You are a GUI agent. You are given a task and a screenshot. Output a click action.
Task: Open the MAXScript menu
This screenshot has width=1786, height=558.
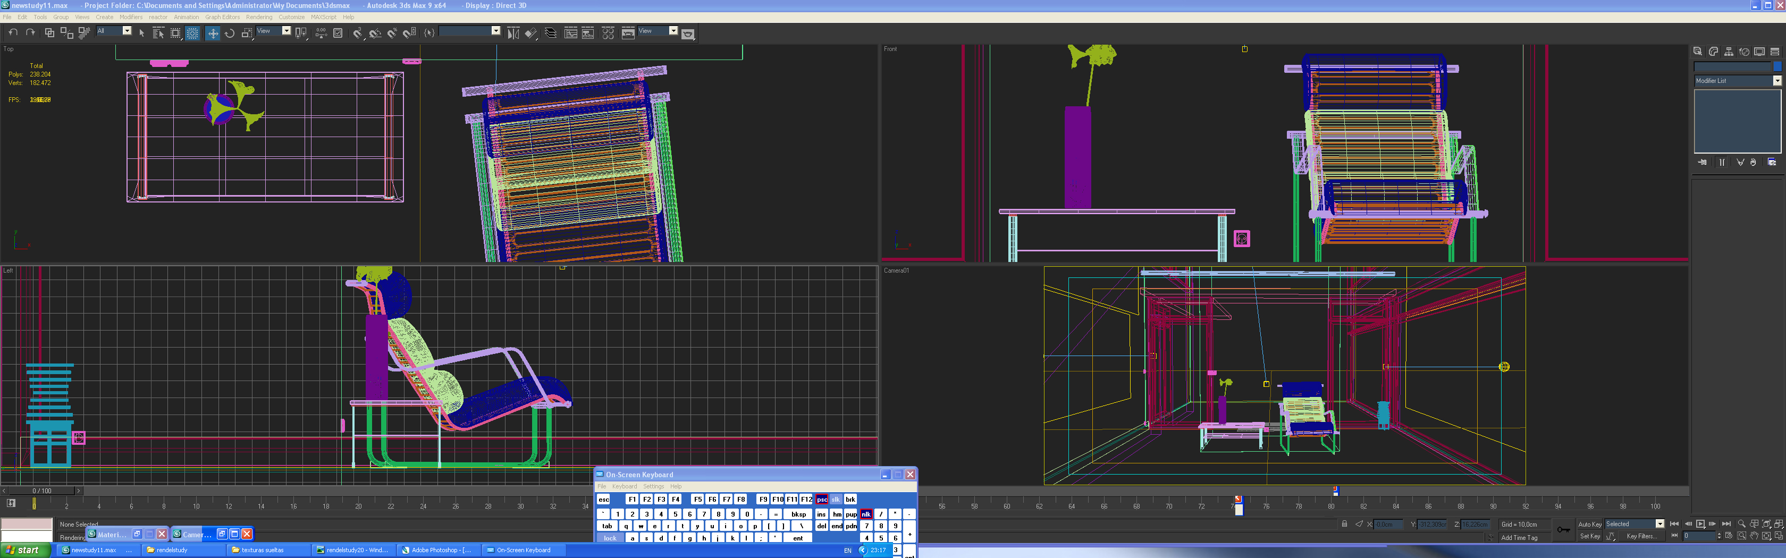pyautogui.click(x=324, y=18)
